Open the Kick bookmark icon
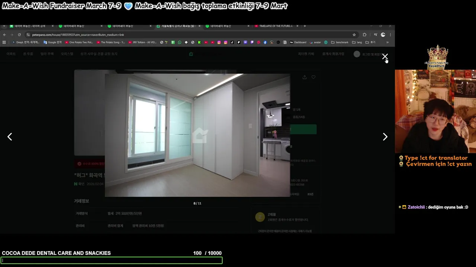 coord(199,42)
